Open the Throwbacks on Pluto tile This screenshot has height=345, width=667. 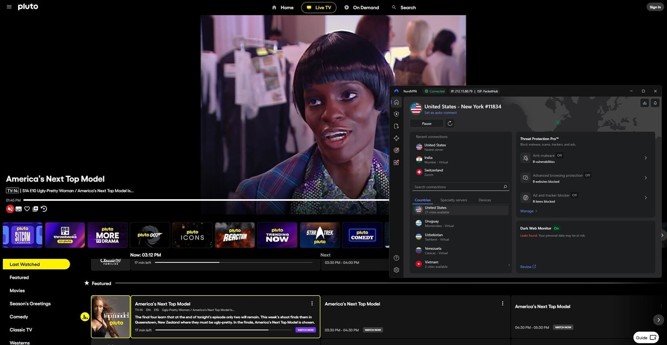(x=65, y=235)
